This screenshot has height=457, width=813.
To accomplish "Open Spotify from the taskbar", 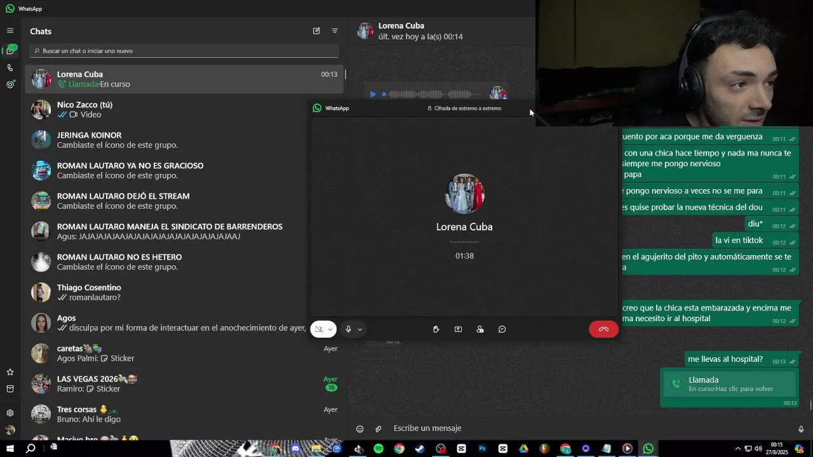I will (x=379, y=449).
